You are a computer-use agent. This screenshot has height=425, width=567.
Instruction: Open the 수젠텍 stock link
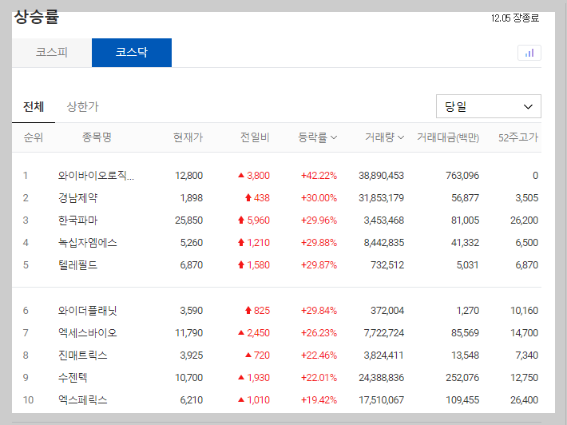(73, 378)
